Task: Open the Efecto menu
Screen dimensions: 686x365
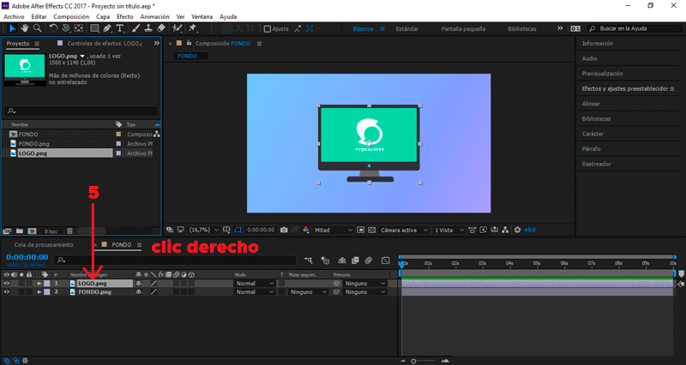Action: (125, 16)
